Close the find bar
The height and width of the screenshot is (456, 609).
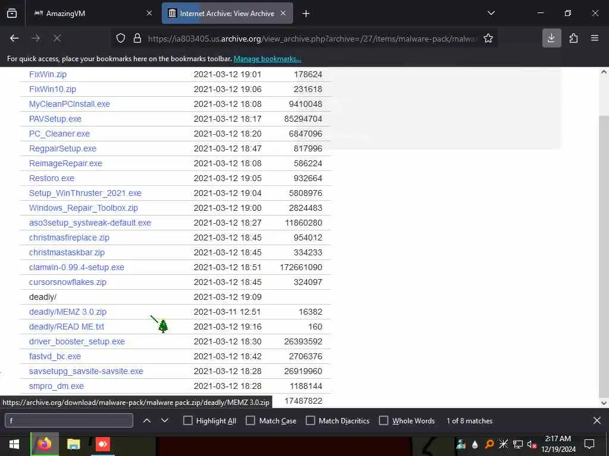click(597, 420)
